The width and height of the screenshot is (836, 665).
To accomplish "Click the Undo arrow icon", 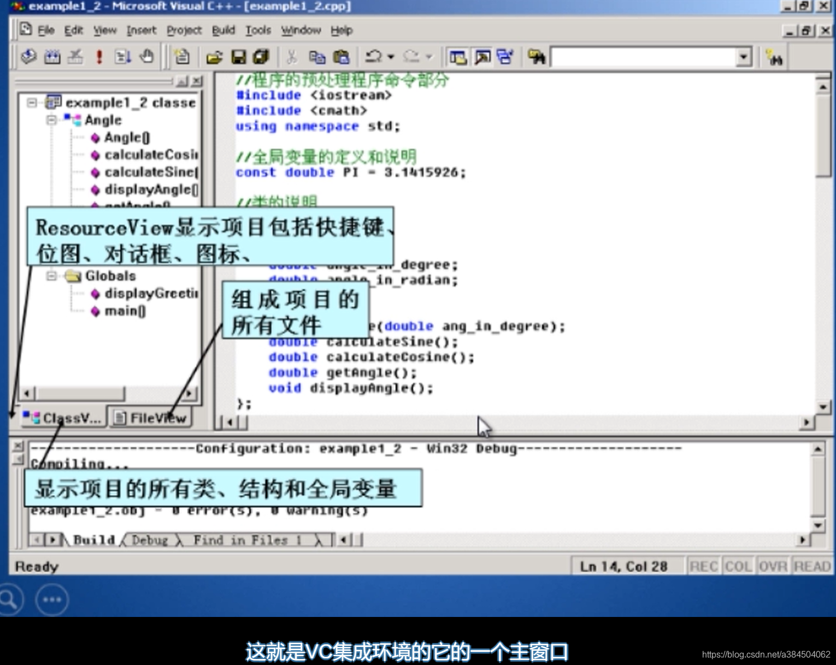I will (x=373, y=56).
